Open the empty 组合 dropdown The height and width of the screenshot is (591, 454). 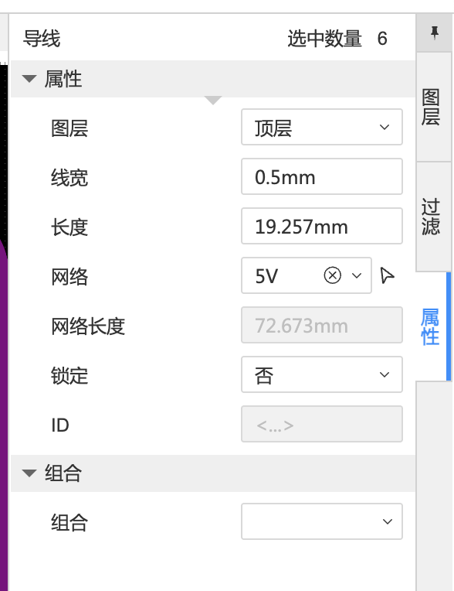[322, 521]
